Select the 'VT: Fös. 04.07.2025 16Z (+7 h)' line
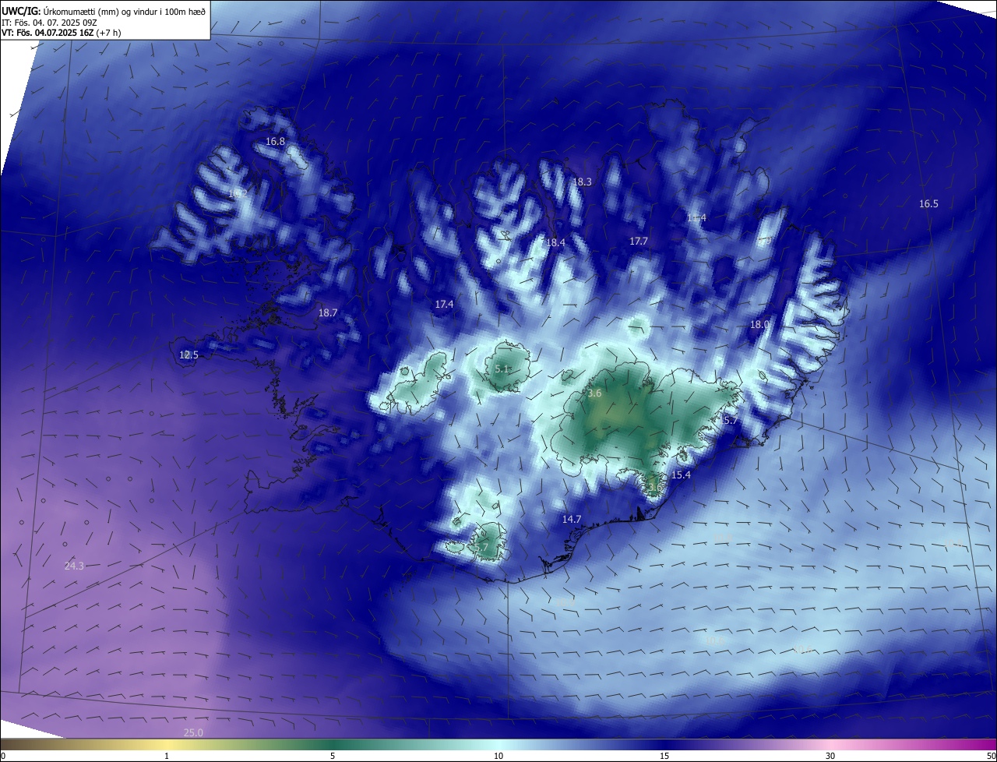Screen dimensions: 997x762 pyautogui.click(x=62, y=33)
